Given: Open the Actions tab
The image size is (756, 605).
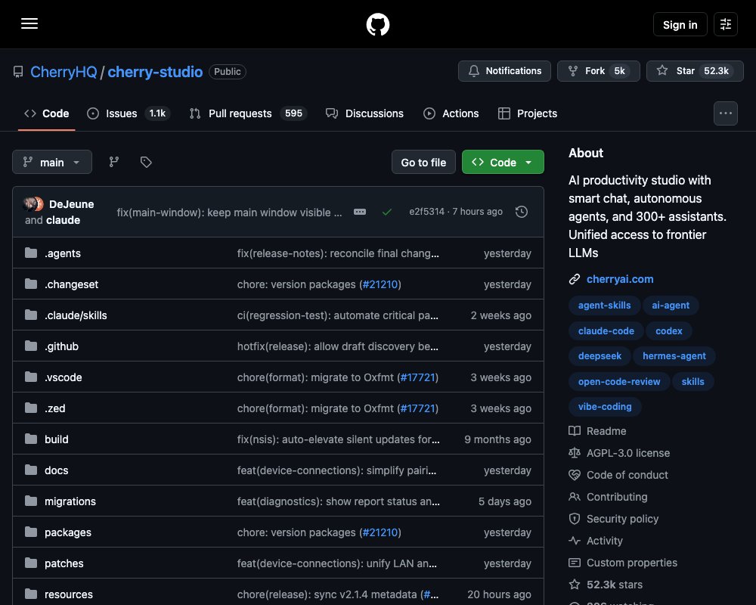Looking at the screenshot, I should click(451, 113).
